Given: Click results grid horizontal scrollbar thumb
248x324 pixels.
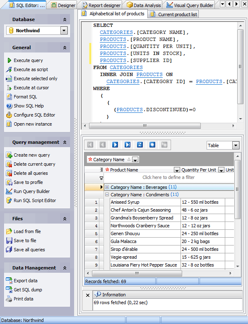Looking at the screenshot, I should pyautogui.click(x=137, y=273).
